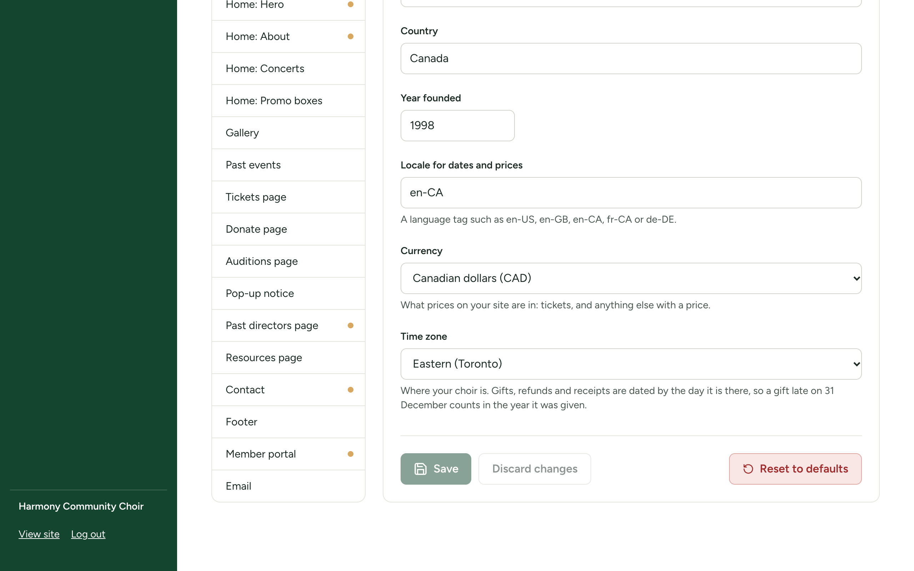Open the Footer section

click(288, 422)
